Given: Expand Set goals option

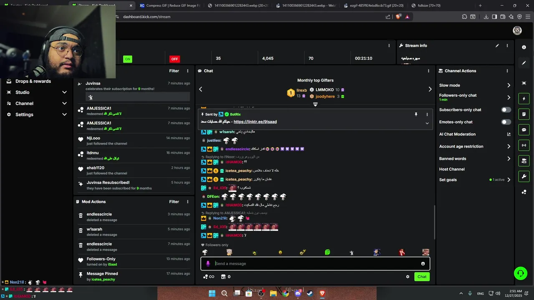Looking at the screenshot, I should 509,180.
